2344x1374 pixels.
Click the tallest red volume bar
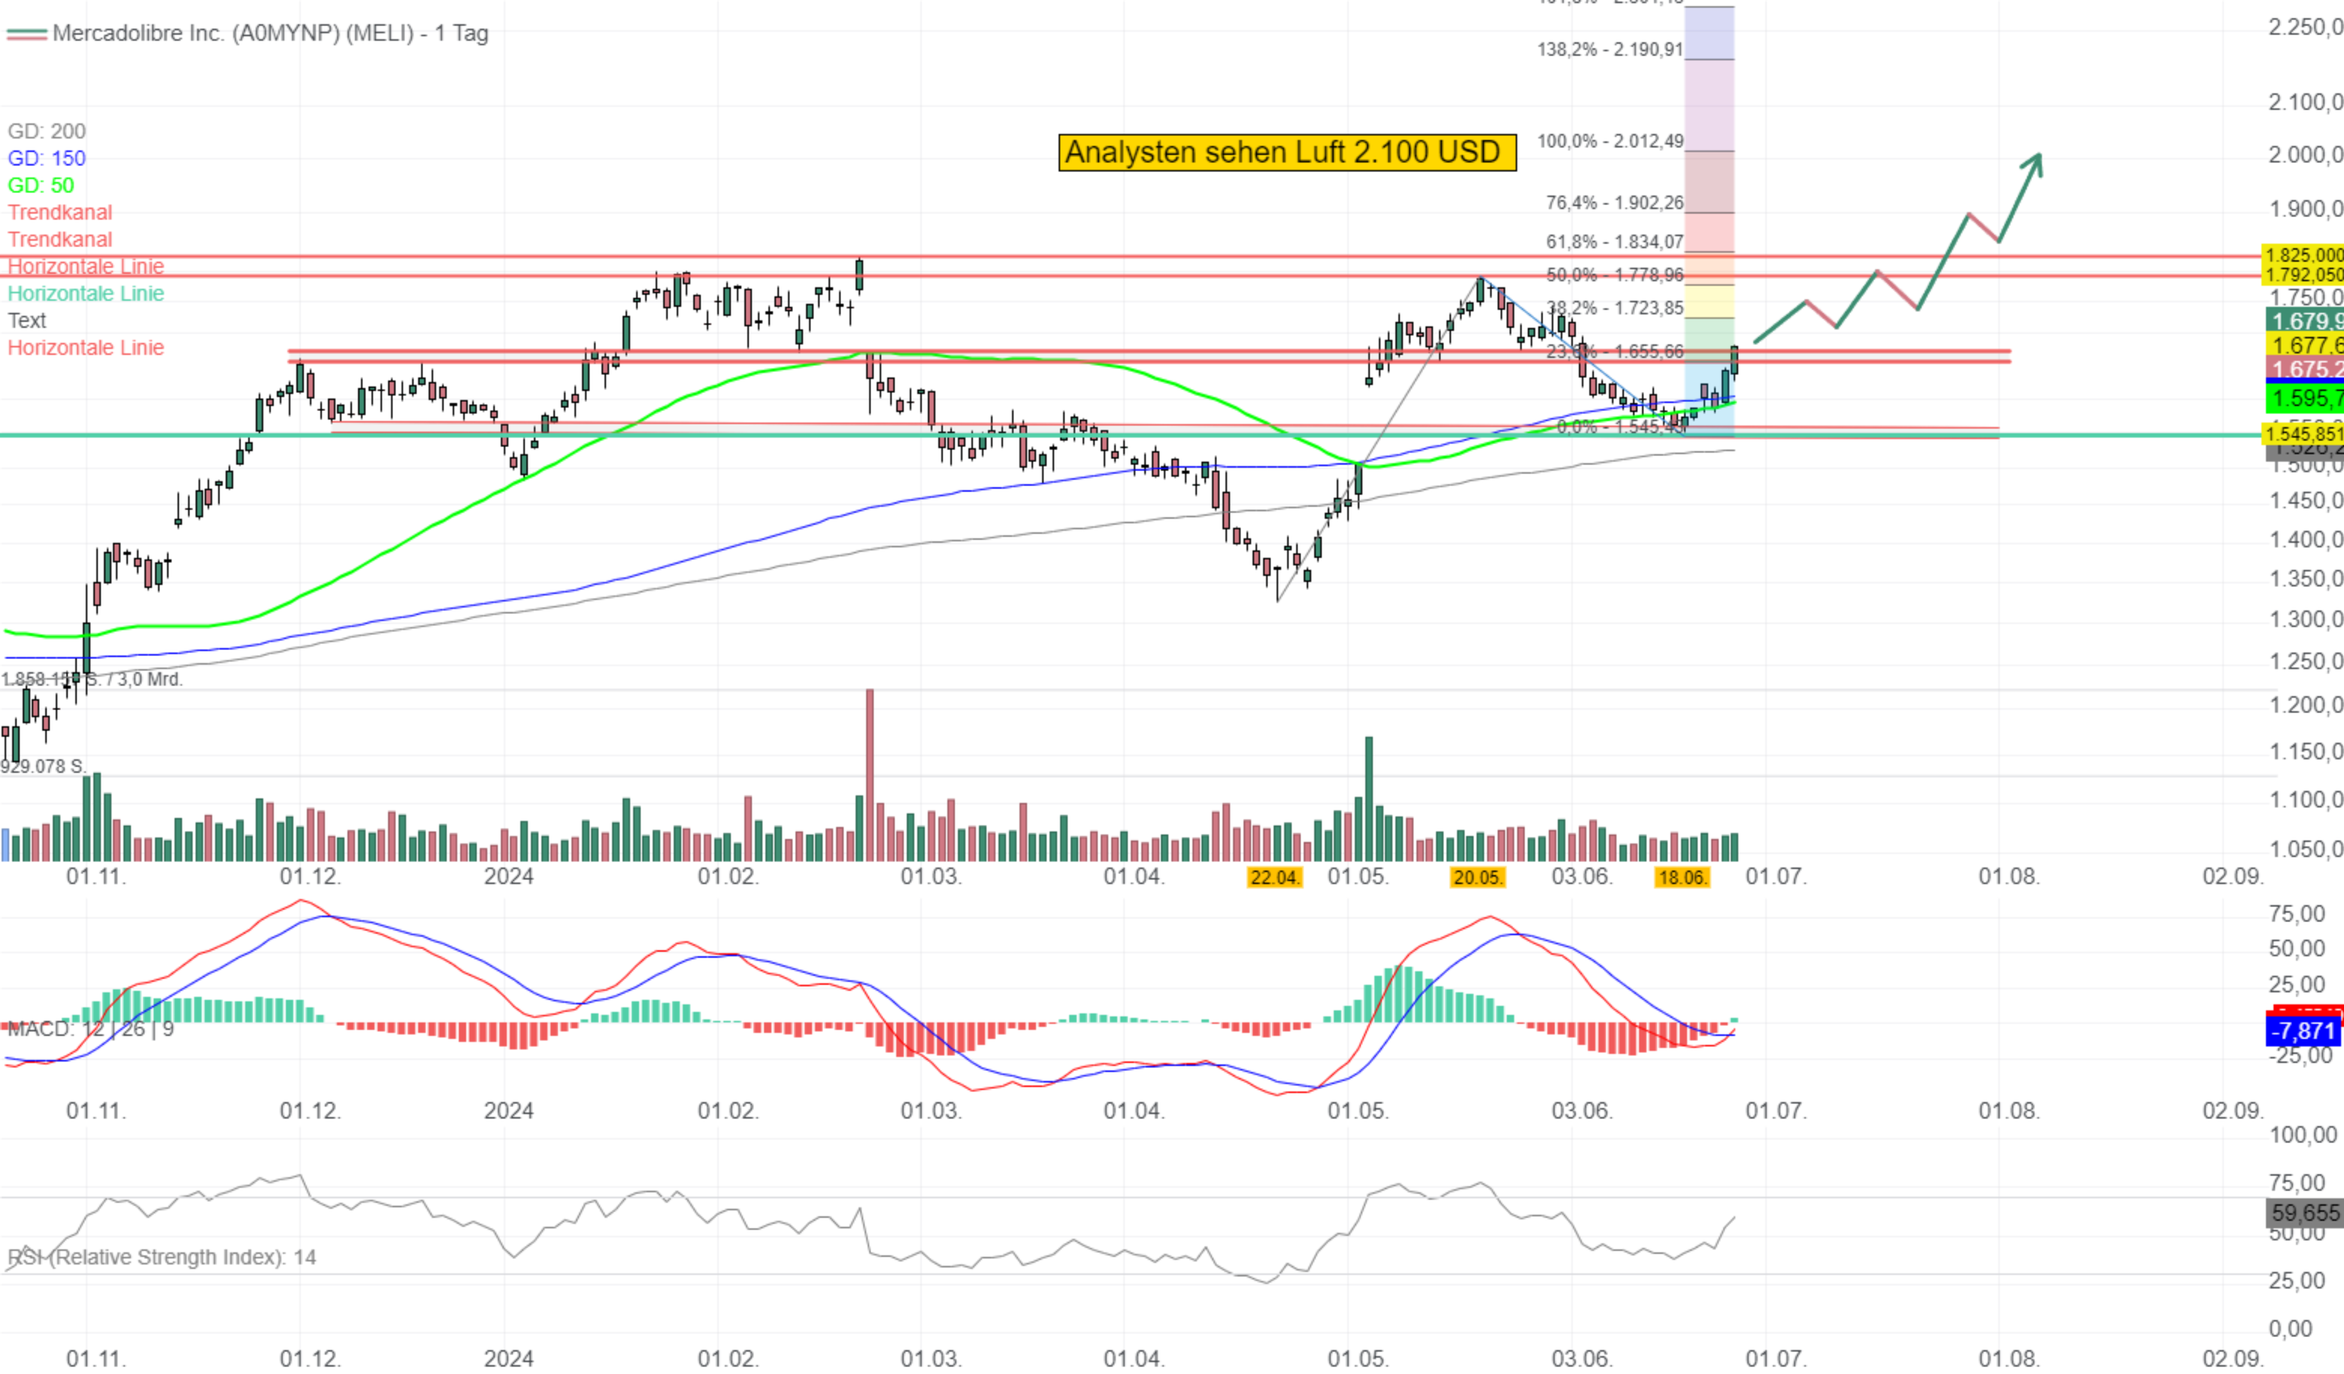pos(870,775)
